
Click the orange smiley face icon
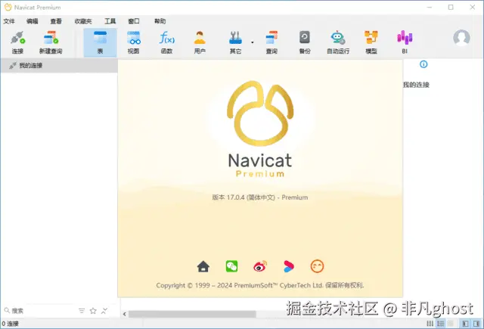(317, 266)
